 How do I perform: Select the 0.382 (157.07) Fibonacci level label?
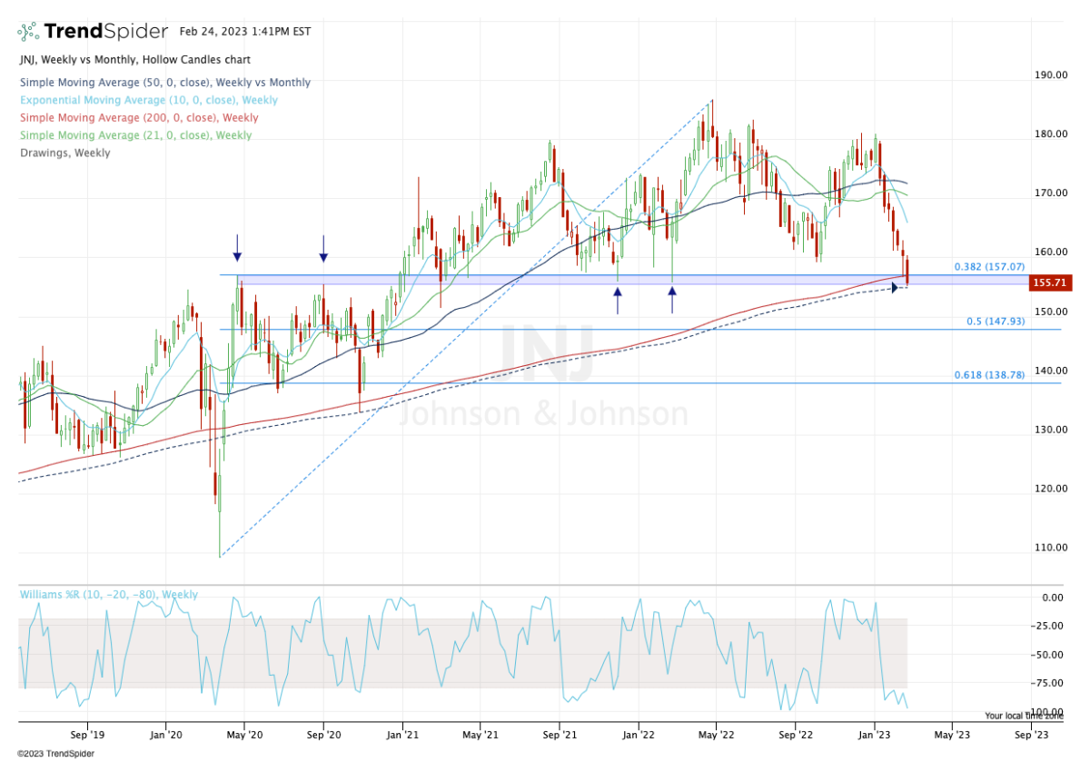point(988,267)
